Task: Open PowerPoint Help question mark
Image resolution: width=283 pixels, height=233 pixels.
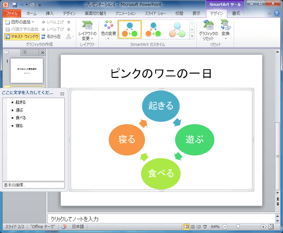Action: pos(276,13)
